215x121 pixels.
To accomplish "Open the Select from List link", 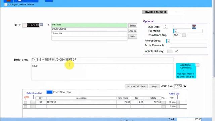I will (x=34, y=93).
